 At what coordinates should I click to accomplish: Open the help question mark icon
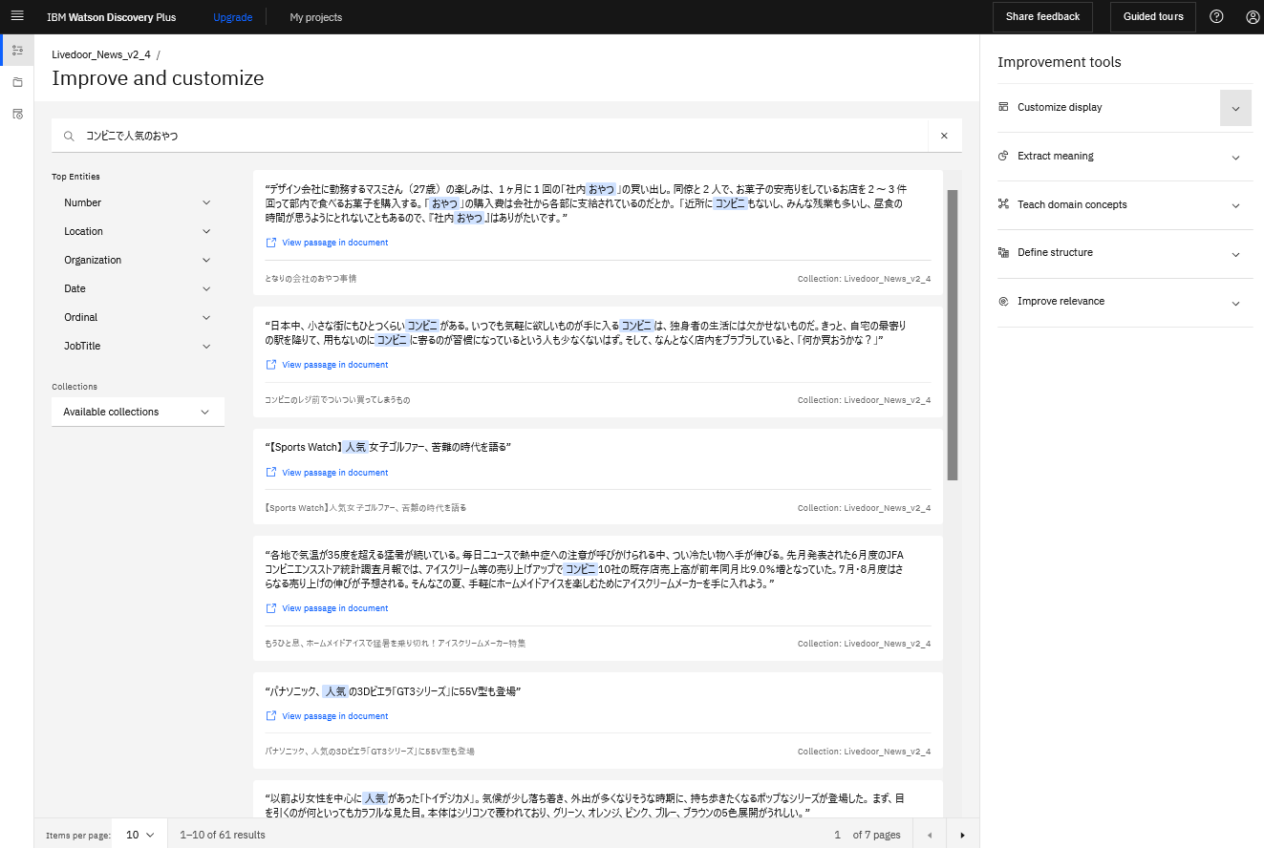[x=1216, y=16]
